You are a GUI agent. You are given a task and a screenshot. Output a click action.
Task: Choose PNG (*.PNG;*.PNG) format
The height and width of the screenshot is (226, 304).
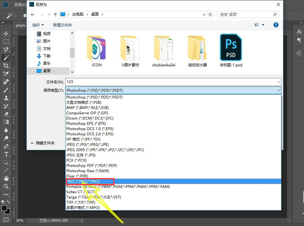pyautogui.click(x=173, y=181)
